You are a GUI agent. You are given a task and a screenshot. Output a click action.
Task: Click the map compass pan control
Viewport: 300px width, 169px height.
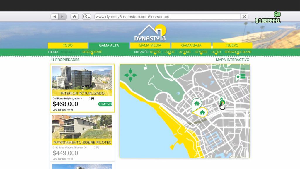pyautogui.click(x=130, y=75)
